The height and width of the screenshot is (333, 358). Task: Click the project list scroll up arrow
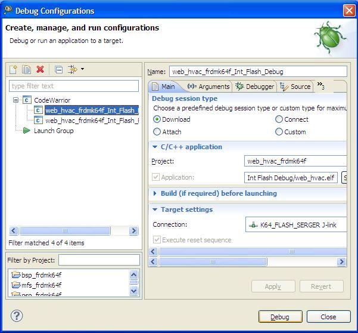(134, 275)
